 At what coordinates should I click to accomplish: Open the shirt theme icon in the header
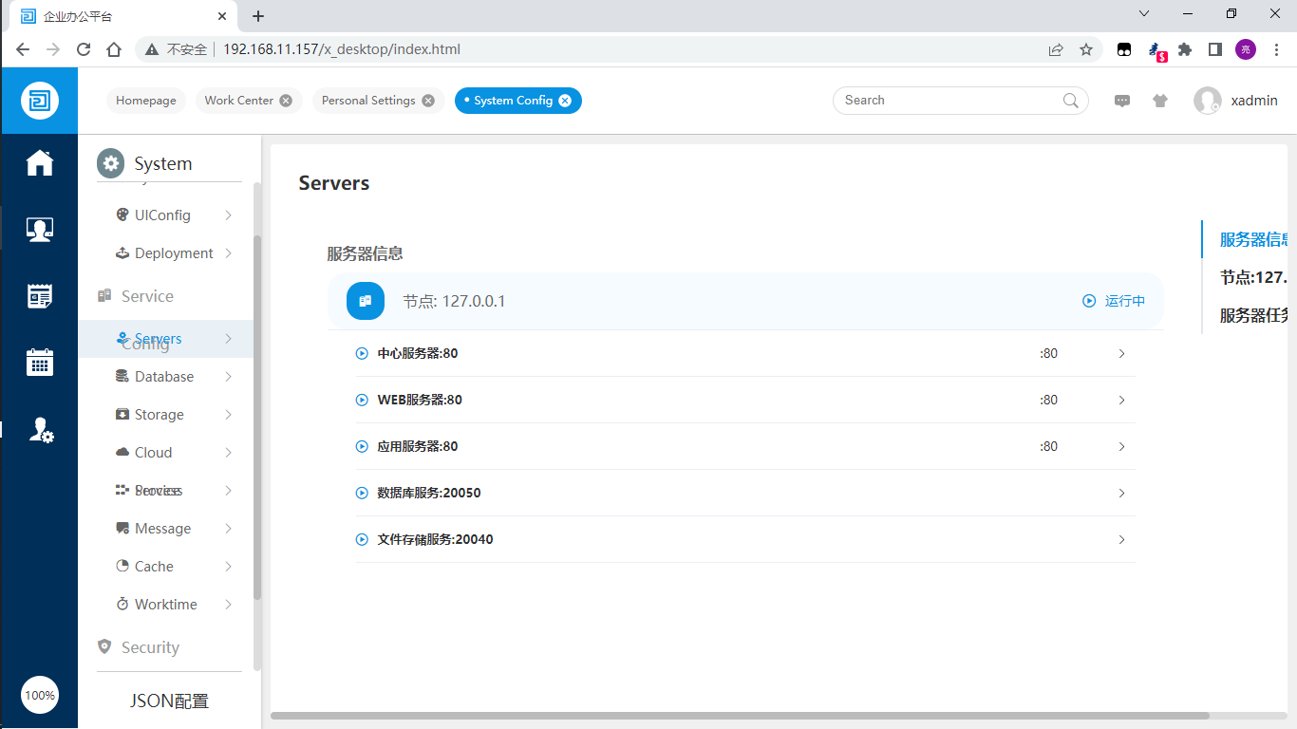(1160, 101)
